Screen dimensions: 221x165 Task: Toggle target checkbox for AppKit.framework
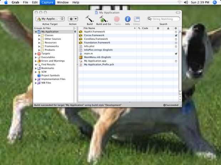(176, 32)
